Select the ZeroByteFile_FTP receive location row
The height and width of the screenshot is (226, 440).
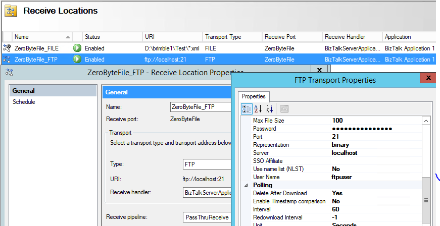point(219,60)
